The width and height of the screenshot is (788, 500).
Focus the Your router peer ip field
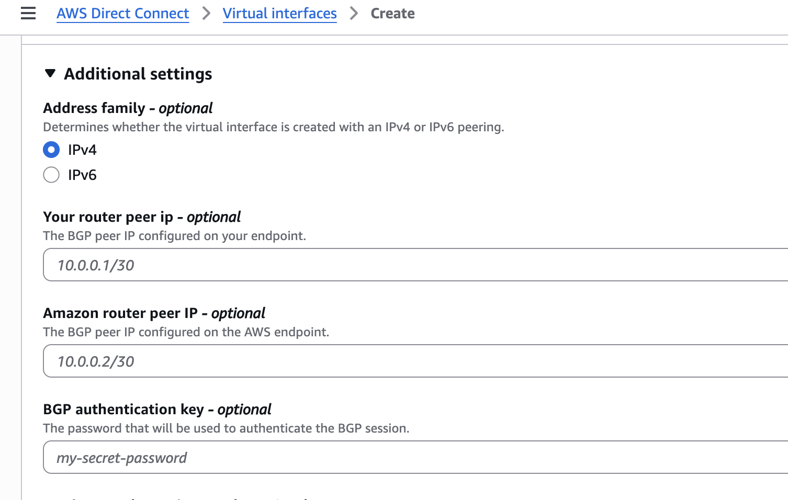(x=413, y=265)
